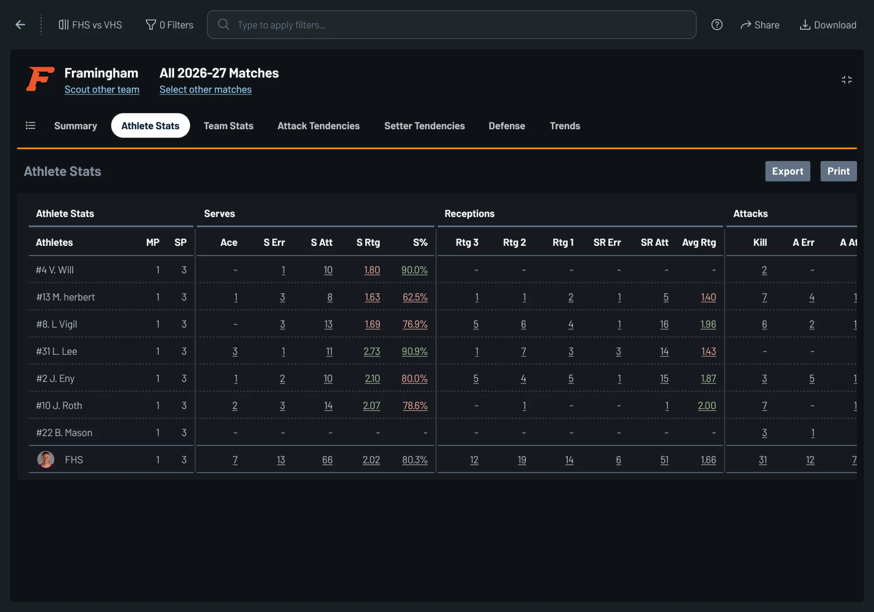Select the Athlete Stats tab
This screenshot has width=874, height=612.
pos(150,126)
